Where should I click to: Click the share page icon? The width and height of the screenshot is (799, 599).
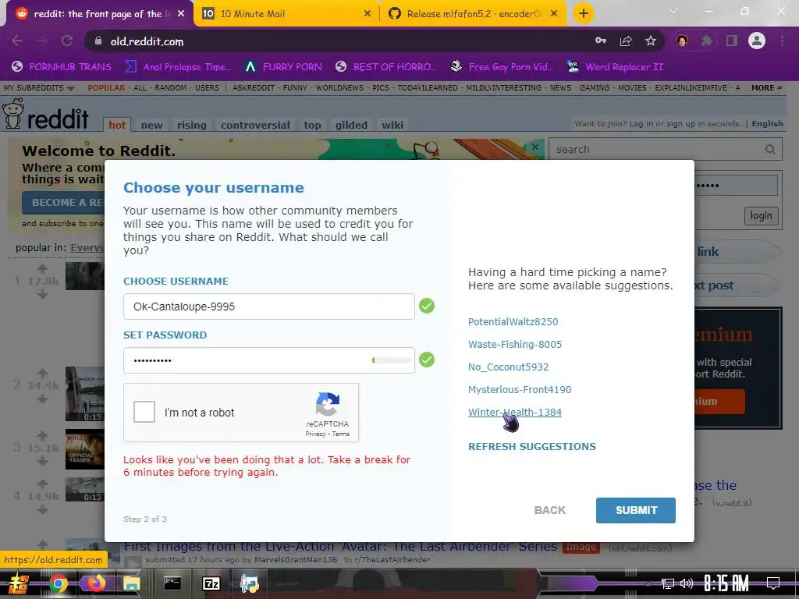(626, 41)
